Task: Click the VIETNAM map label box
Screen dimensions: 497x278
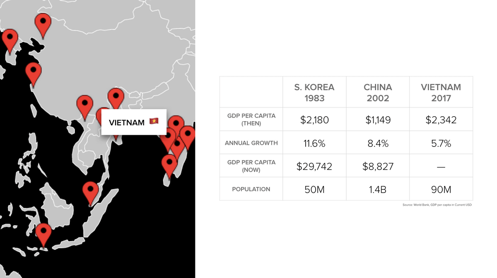Action: (x=134, y=122)
